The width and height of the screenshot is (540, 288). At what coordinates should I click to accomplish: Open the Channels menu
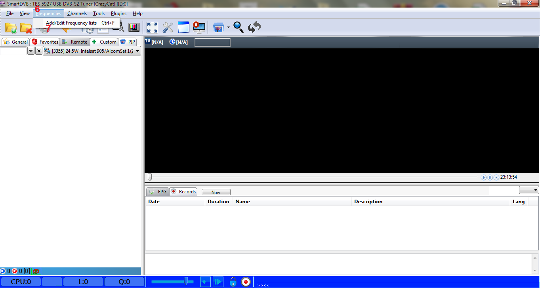pos(77,13)
